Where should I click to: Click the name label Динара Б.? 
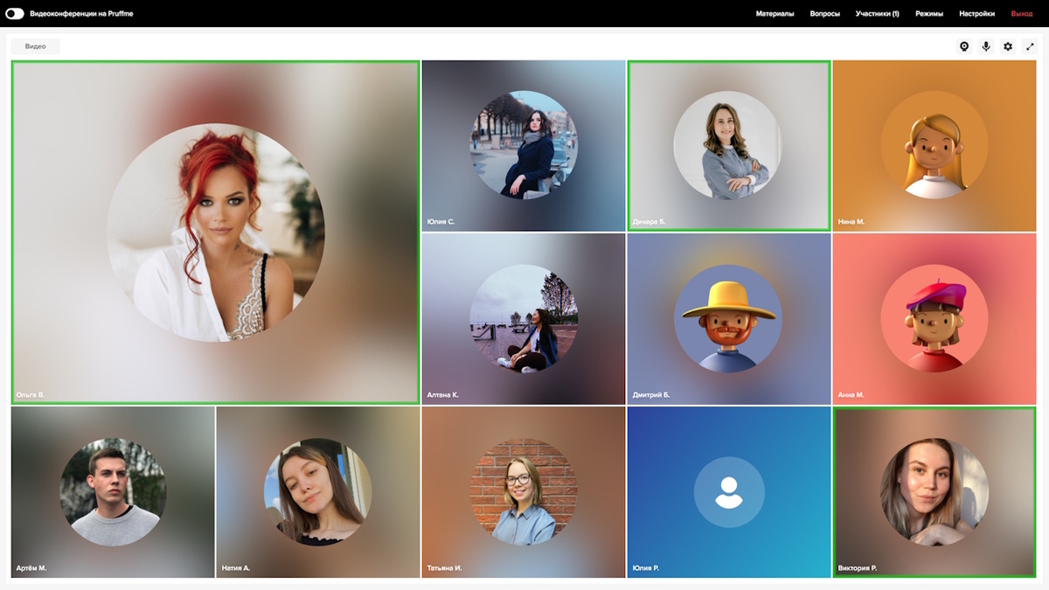[x=649, y=222]
